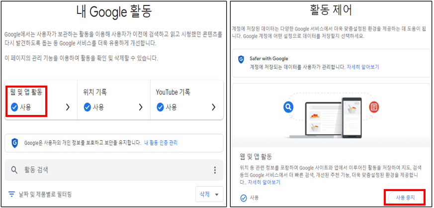Image resolution: width=434 pixels, height=208 pixels.
Task: Open 자세히 알아보기 link in Safer with Google
Action: pos(363,67)
